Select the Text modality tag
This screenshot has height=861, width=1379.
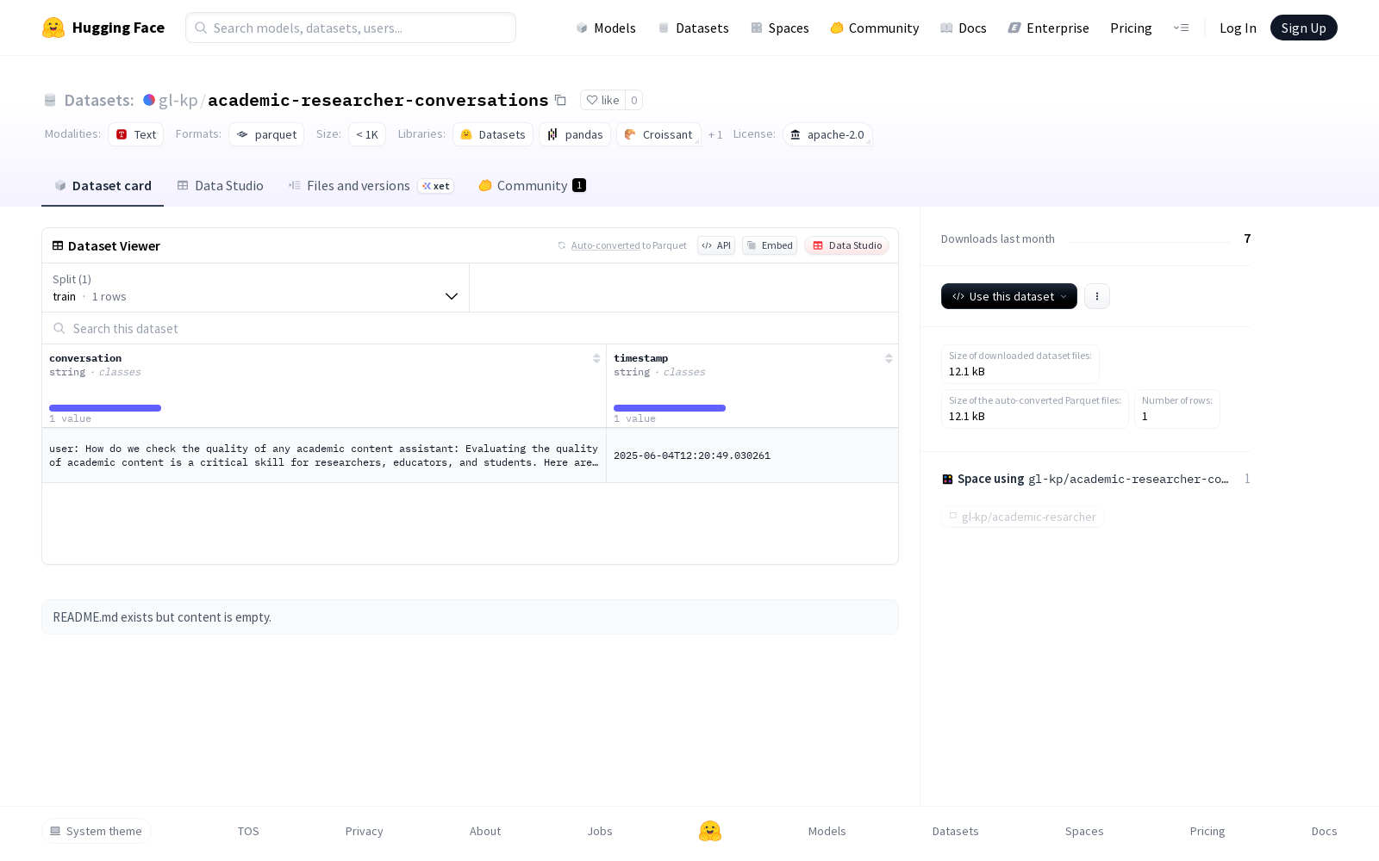(x=136, y=134)
